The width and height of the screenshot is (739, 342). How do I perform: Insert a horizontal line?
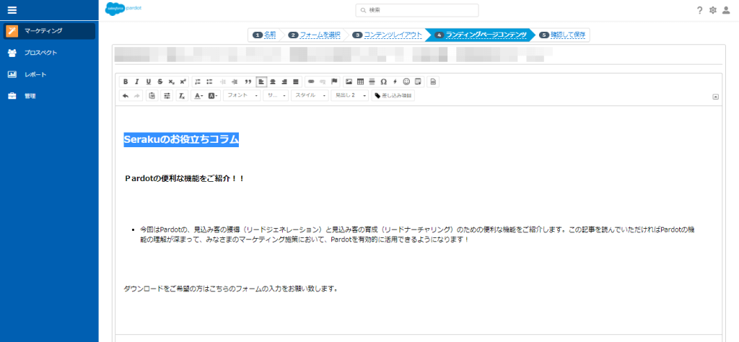pos(372,82)
